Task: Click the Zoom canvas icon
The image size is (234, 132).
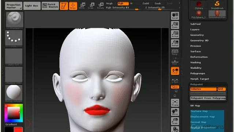Action: (x=175, y=25)
